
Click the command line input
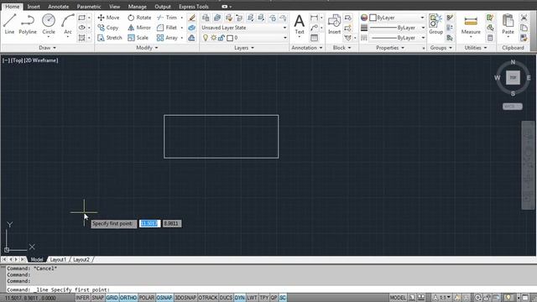[x=270, y=289]
